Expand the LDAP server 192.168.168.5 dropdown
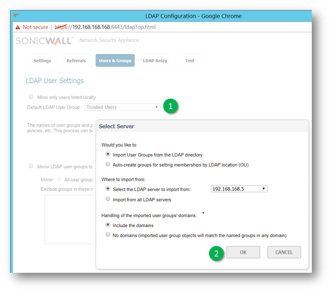 coord(239,189)
